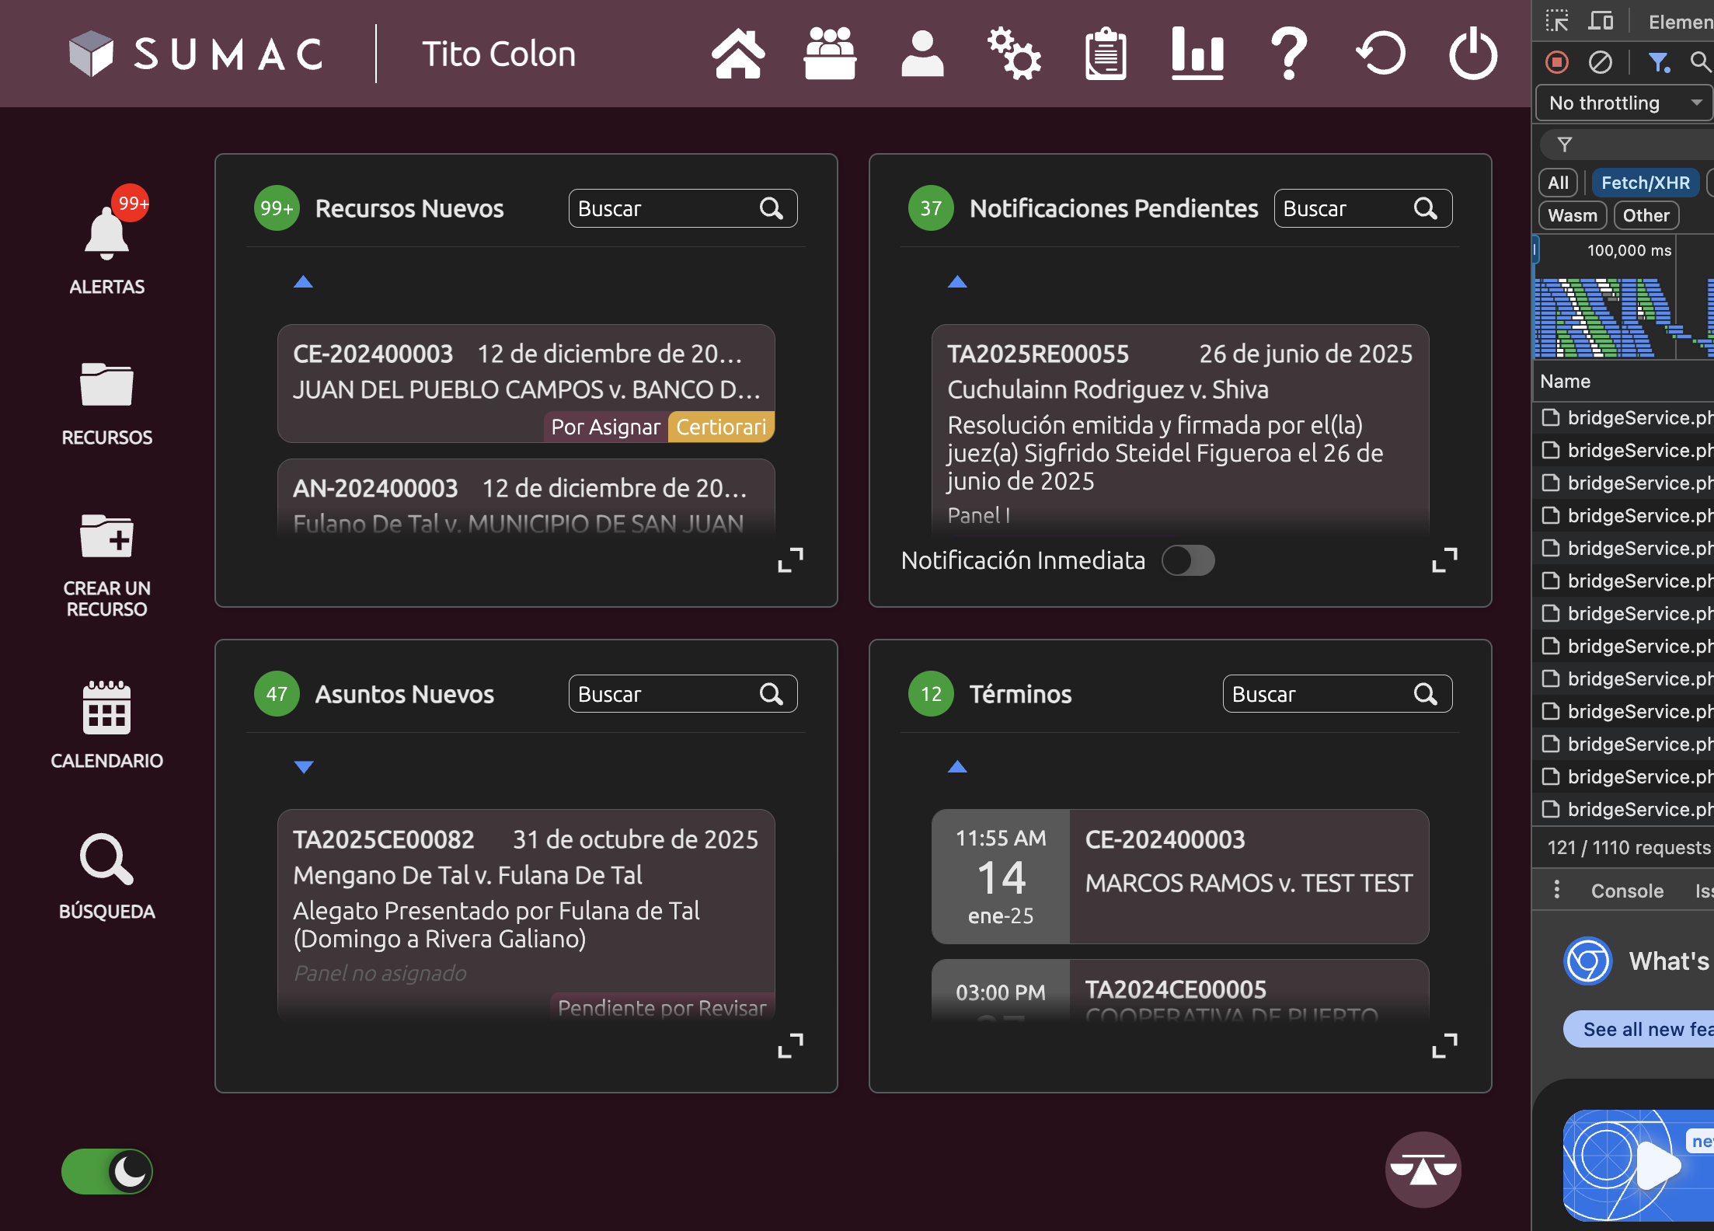Toggle the Notificación Inmediata switch

1188,560
